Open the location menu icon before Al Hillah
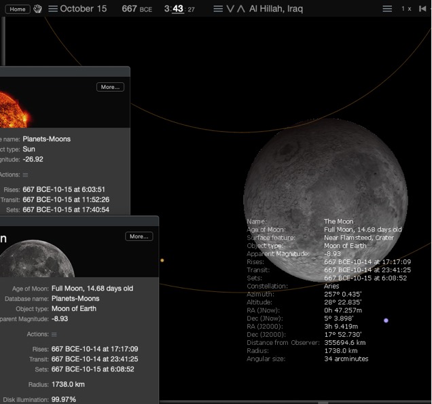Viewport: 432px width, 404px height. tap(218, 9)
